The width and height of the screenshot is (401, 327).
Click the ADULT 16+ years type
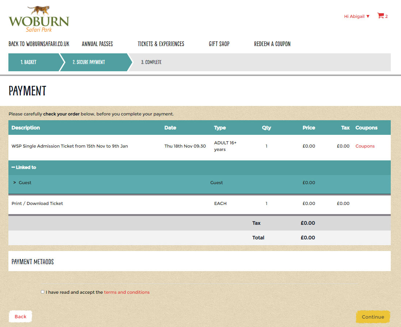pos(225,146)
